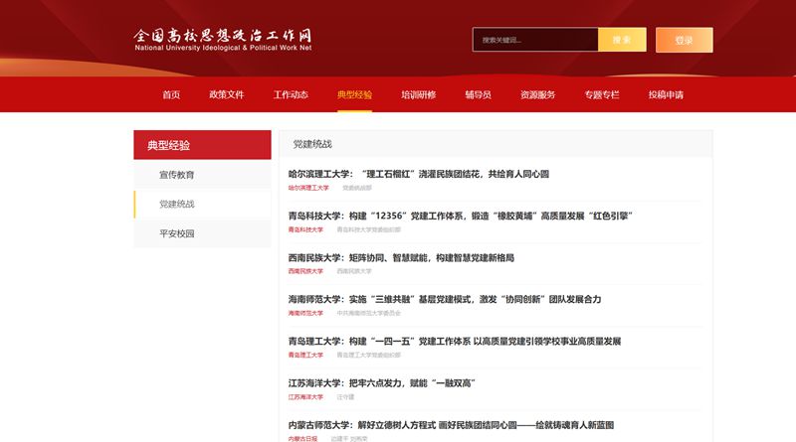Click the red 江苏海洋大学 source tag
796x442 pixels.
tap(305, 396)
